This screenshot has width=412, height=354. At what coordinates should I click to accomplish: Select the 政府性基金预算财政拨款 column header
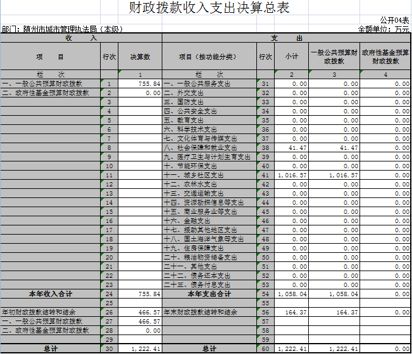pyautogui.click(x=385, y=57)
